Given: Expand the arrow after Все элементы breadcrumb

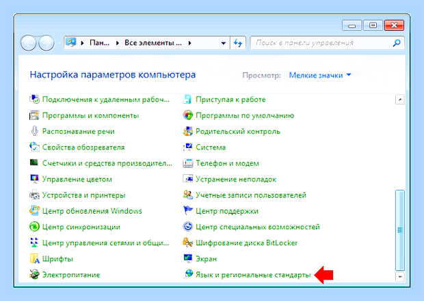Looking at the screenshot, I should tap(190, 43).
